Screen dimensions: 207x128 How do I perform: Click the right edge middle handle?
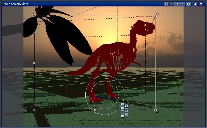pos(155,63)
